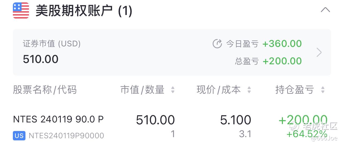Image resolution: width=344 pixels, height=146 pixels.
Task: Open account details via right chevron
Action: [x=319, y=53]
